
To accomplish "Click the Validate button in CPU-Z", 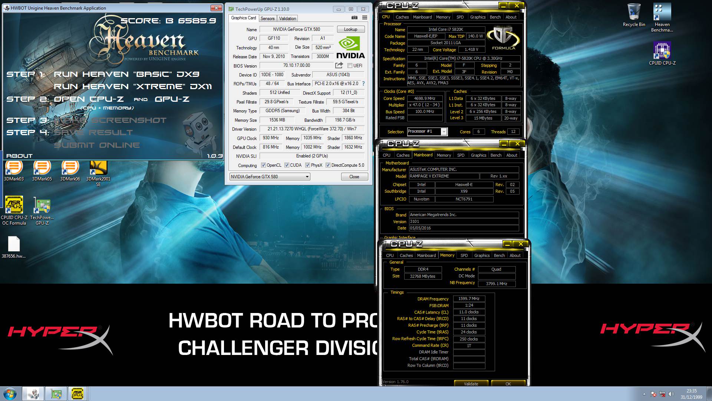I will click(x=471, y=384).
